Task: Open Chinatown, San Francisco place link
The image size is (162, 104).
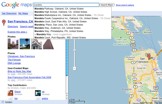Action: pyautogui.click(x=21, y=56)
